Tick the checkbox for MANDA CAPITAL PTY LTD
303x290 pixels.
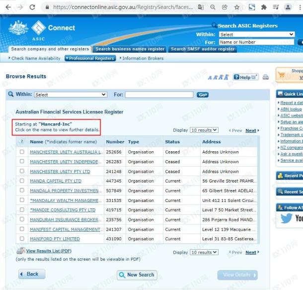(x=22, y=181)
